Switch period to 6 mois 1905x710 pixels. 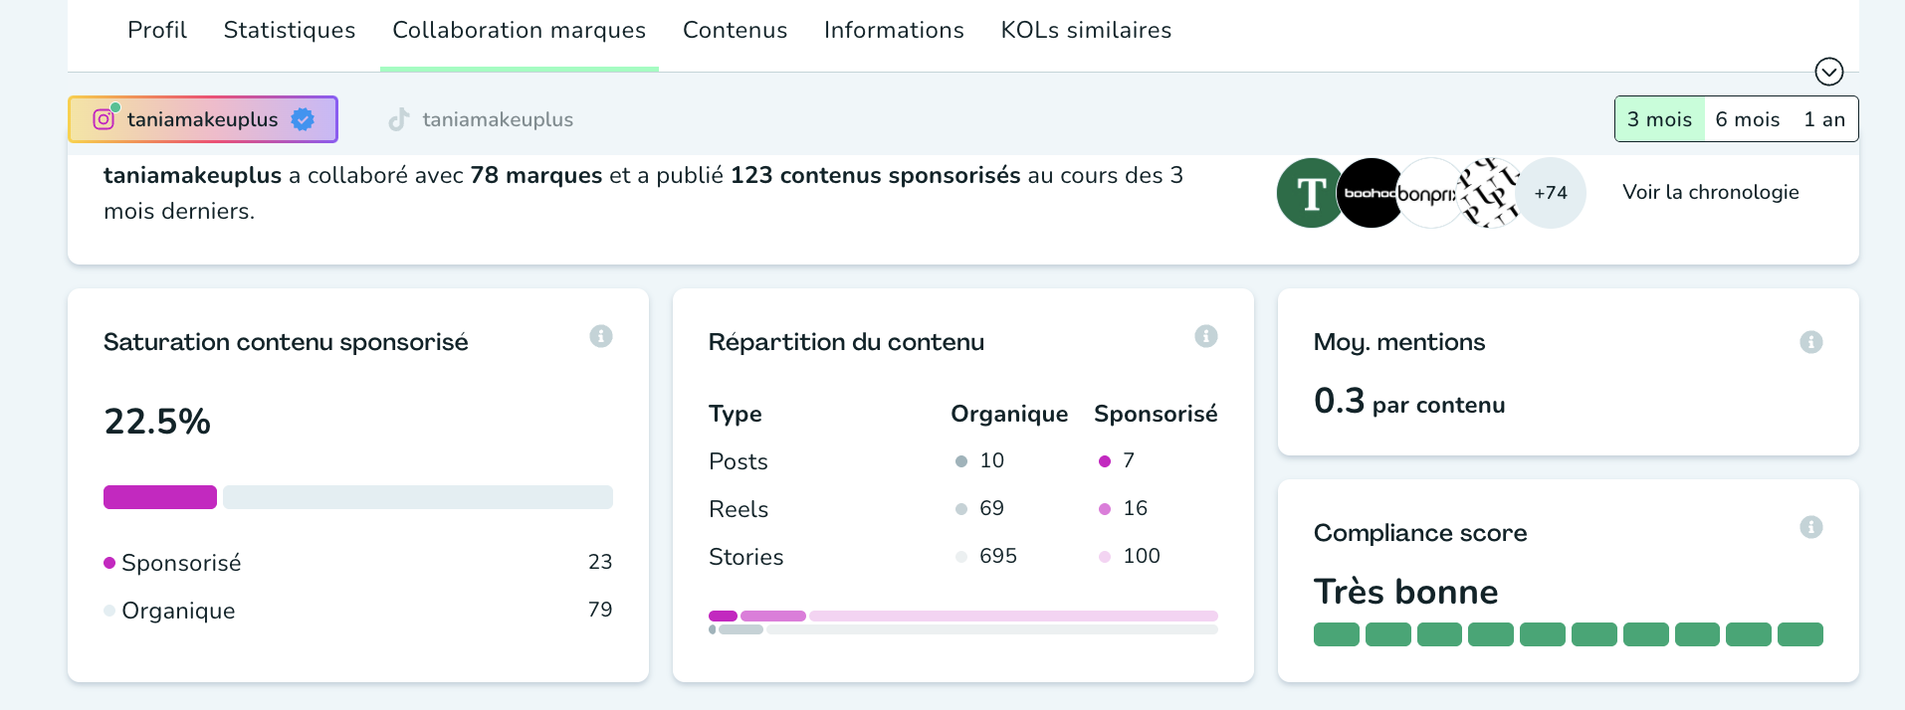(x=1747, y=119)
